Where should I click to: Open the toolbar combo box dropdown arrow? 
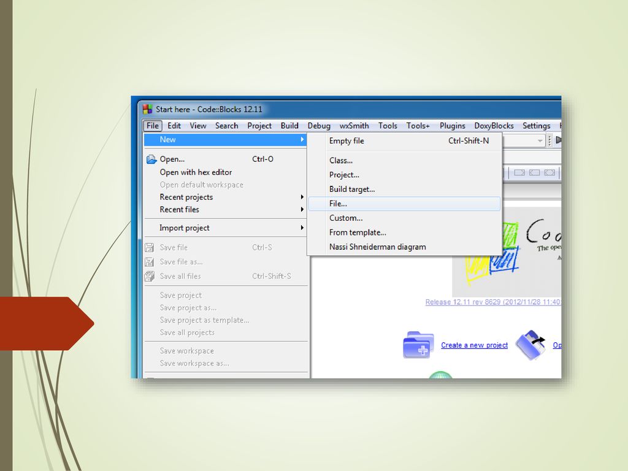[x=540, y=140]
